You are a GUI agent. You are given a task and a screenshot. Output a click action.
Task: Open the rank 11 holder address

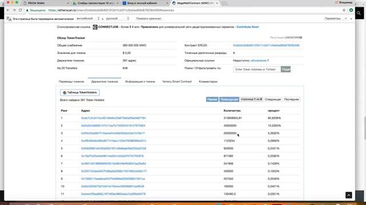113,194
